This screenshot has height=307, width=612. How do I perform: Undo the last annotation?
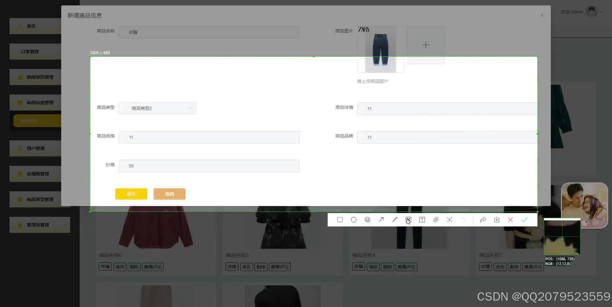(463, 220)
